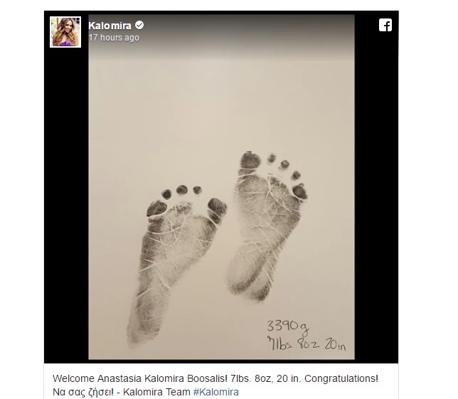Image resolution: width=458 pixels, height=399 pixels.
Task: Click the left baby footprint in photo
Action: [175, 263]
